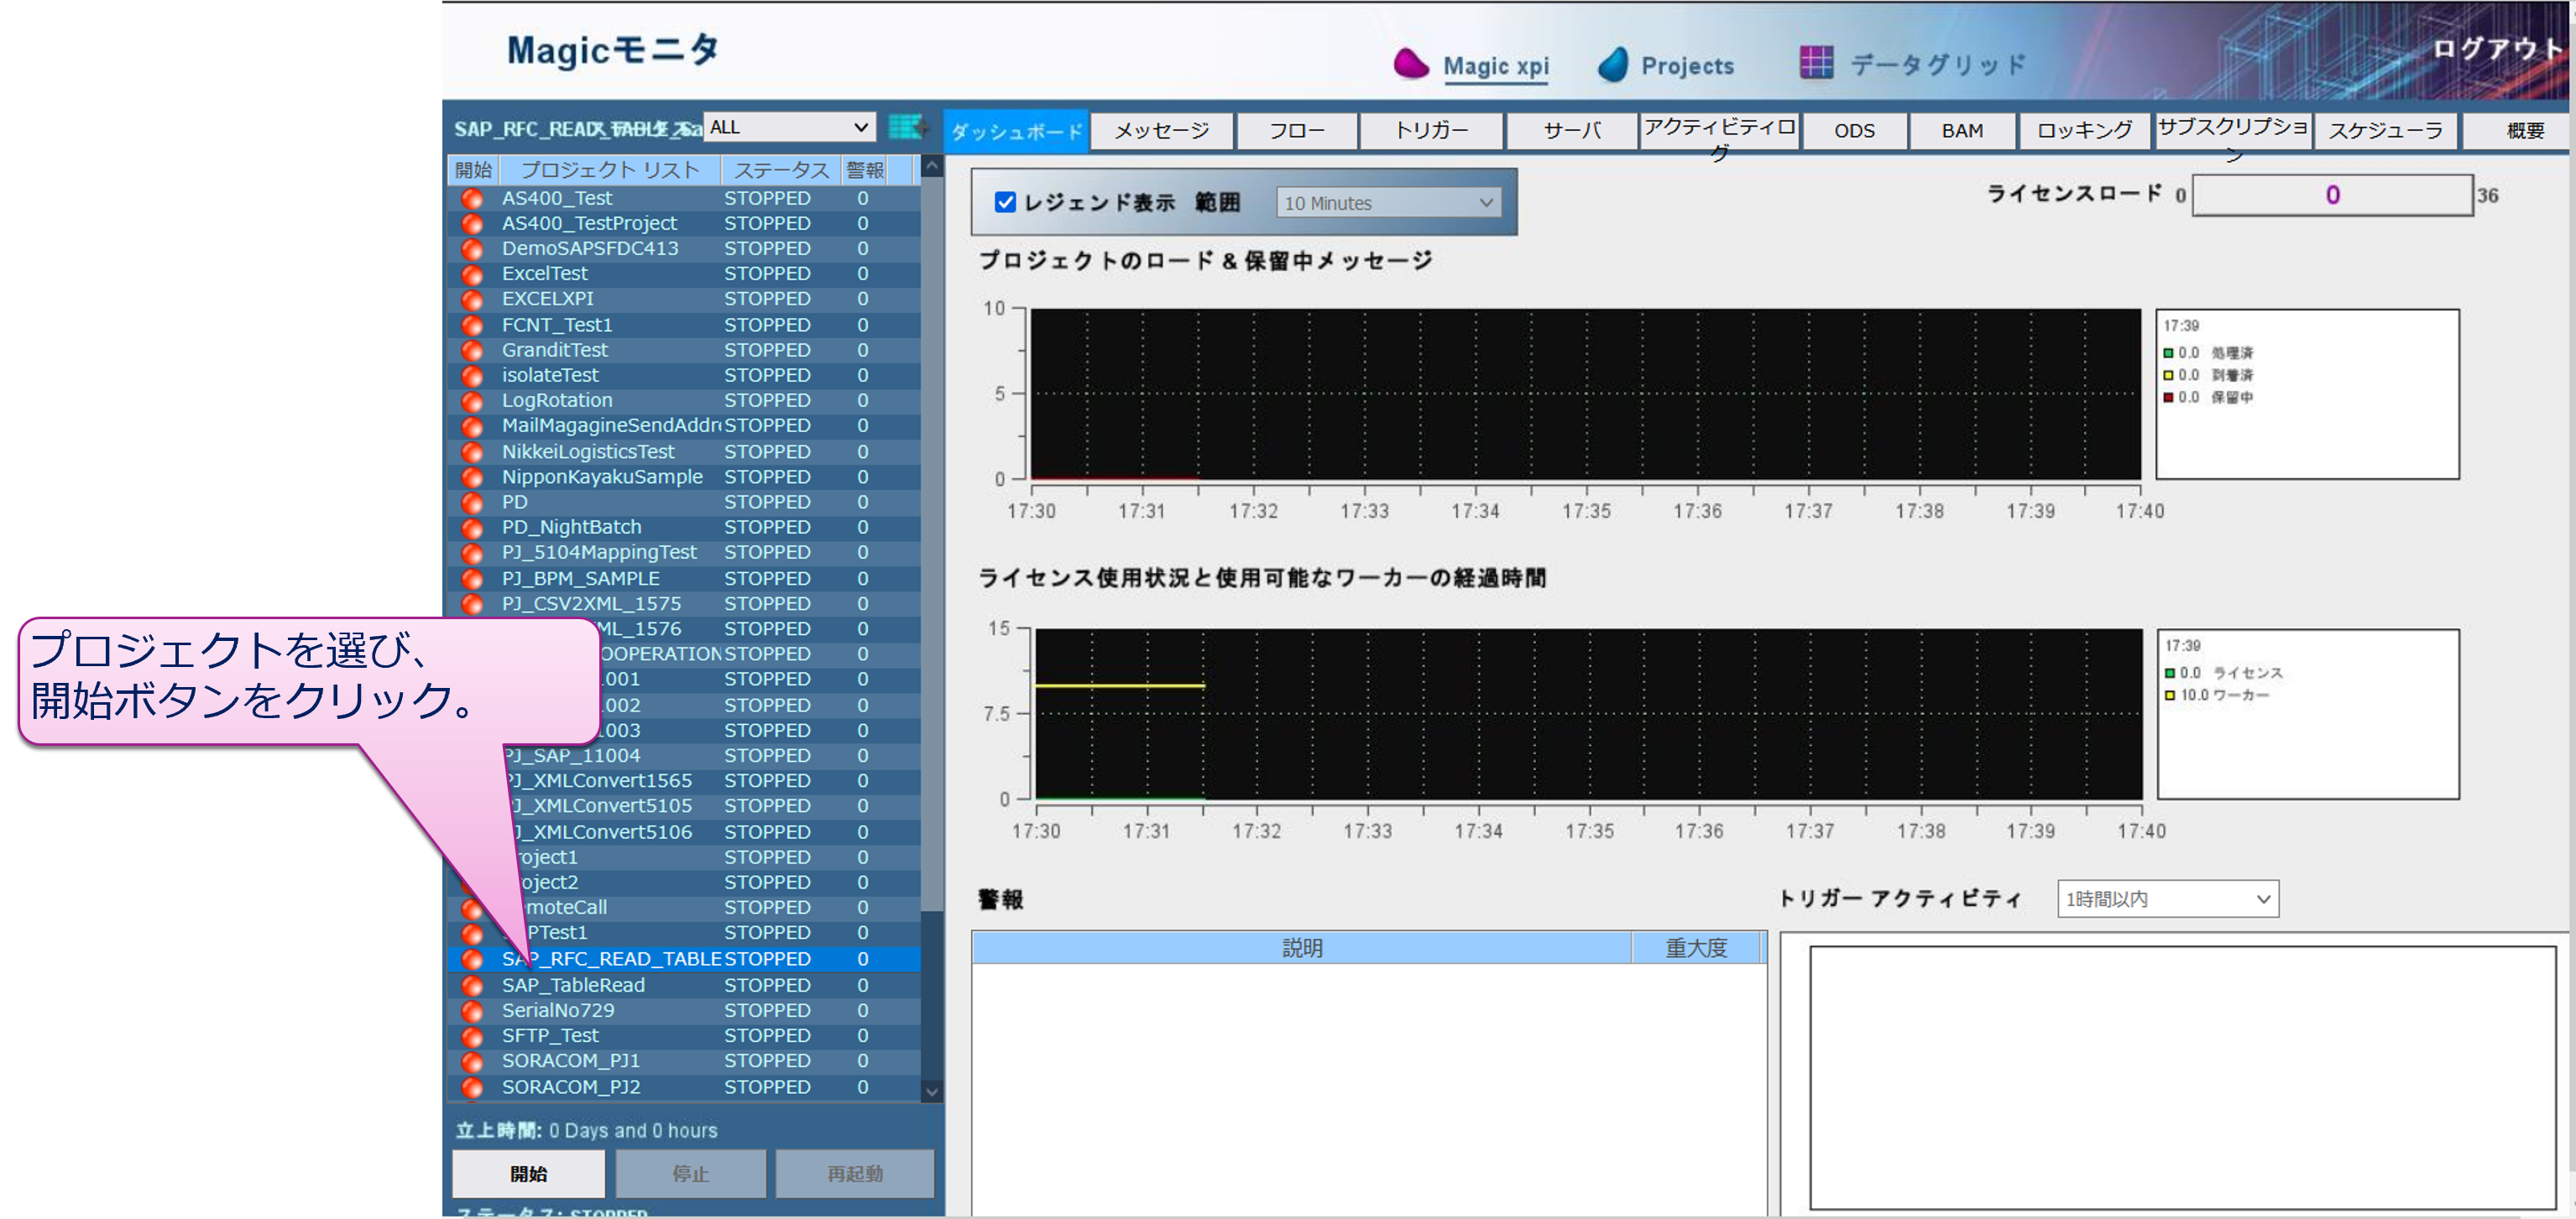This screenshot has width=2576, height=1219.
Task: Switch to the トリガー tab
Action: point(1431,131)
